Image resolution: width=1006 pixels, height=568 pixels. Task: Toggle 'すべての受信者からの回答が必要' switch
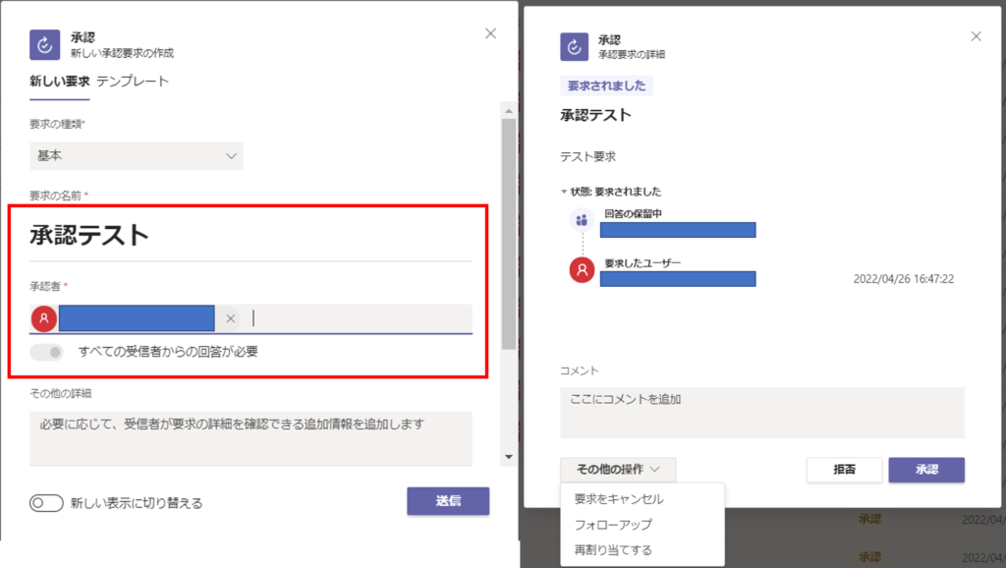pos(47,351)
